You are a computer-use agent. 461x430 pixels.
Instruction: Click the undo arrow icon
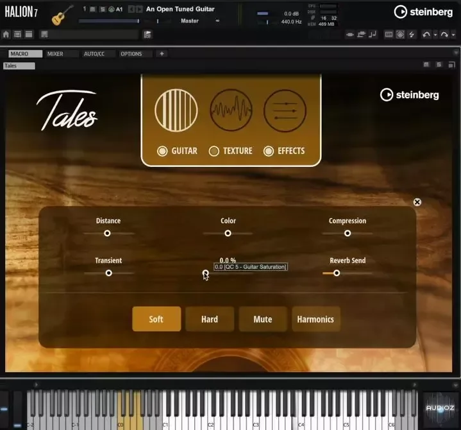[426, 35]
